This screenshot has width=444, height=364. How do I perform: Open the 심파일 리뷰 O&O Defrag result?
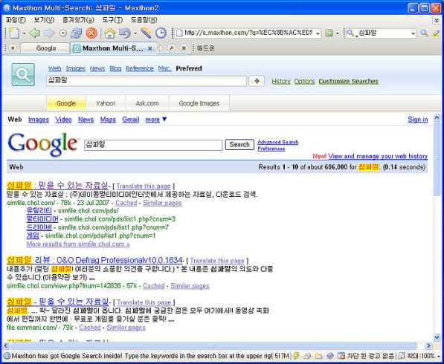click(94, 260)
